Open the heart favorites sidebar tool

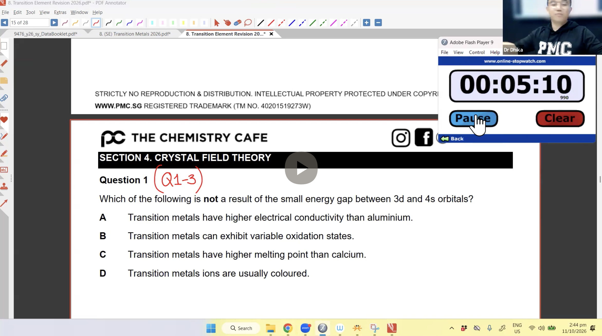click(4, 120)
